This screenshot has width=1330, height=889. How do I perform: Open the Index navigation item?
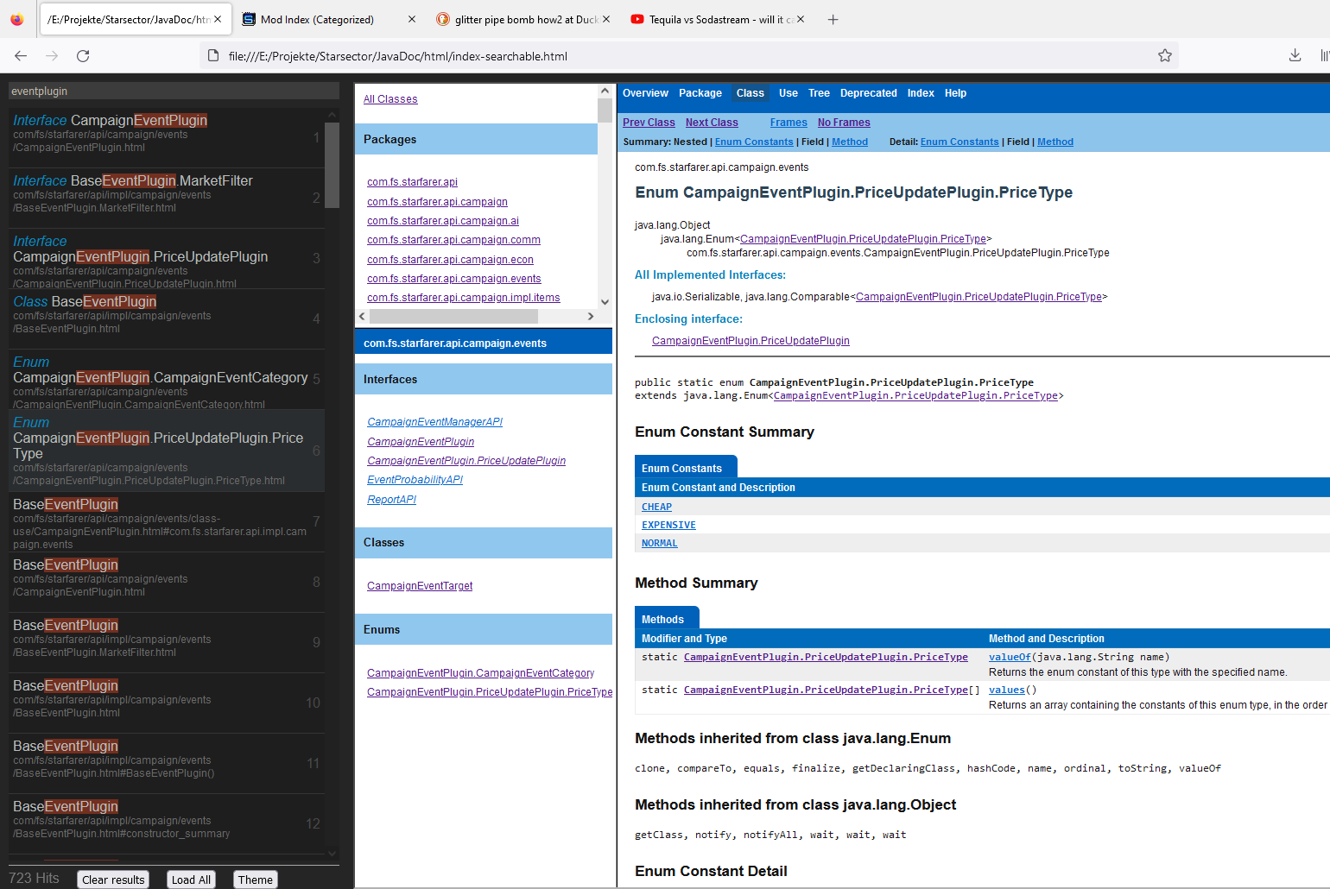(x=921, y=93)
